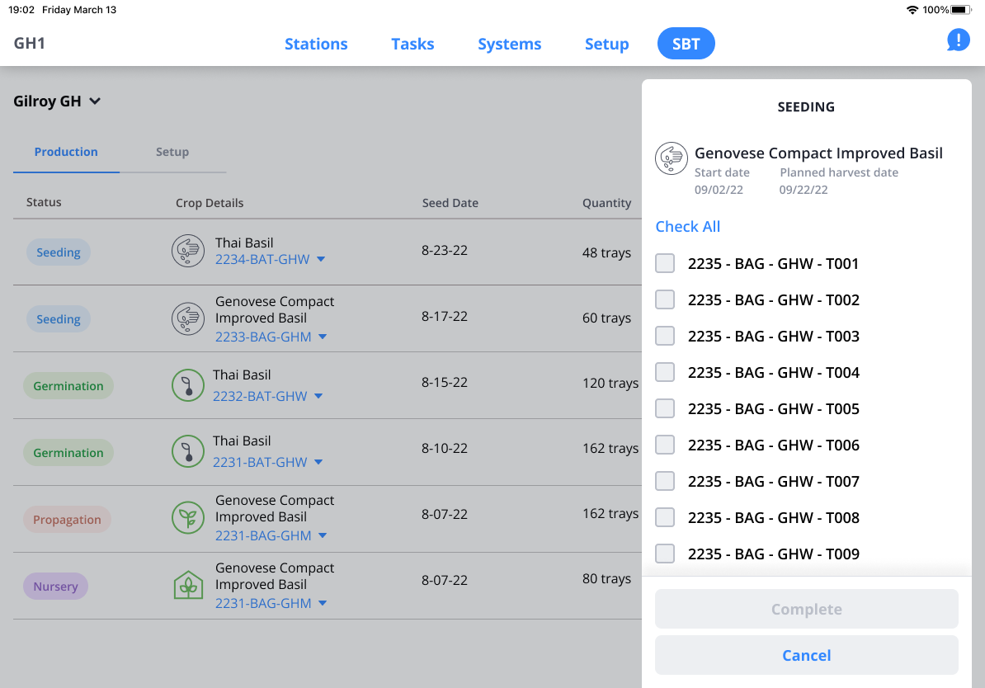Click the Check All link
This screenshot has width=985, height=688.
click(687, 227)
